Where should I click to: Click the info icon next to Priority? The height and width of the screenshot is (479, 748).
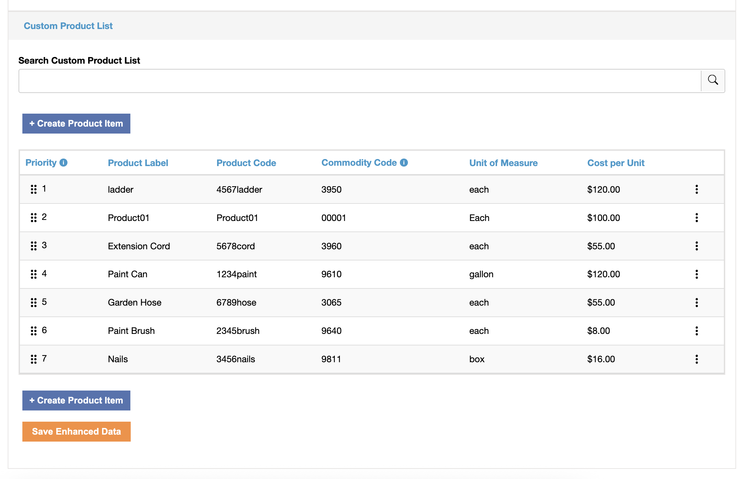point(64,162)
